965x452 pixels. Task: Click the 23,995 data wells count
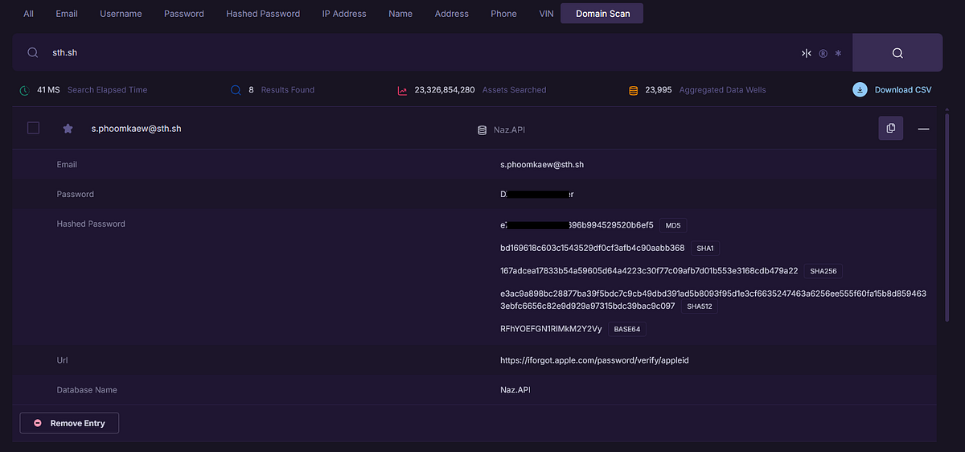pos(659,90)
